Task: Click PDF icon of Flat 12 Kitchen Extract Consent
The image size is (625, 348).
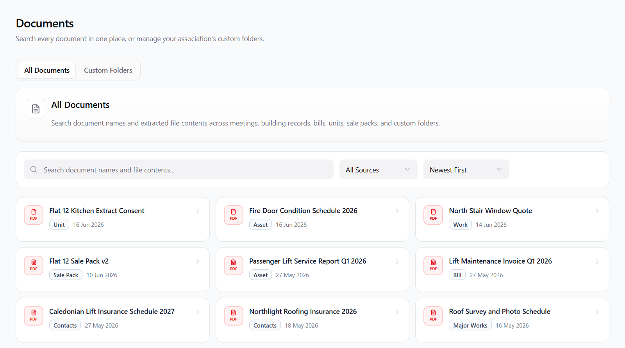Action: coord(34,215)
